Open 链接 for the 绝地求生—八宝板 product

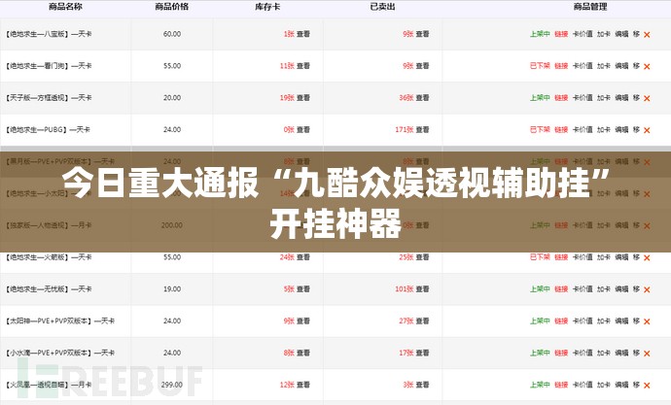pos(561,34)
